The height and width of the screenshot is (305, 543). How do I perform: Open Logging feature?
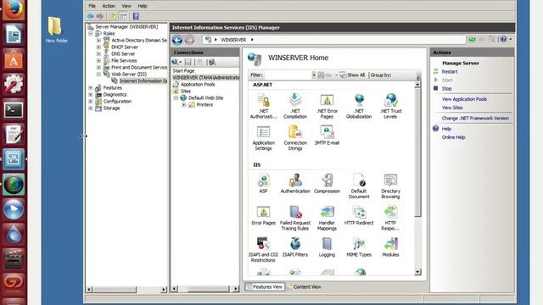point(327,247)
